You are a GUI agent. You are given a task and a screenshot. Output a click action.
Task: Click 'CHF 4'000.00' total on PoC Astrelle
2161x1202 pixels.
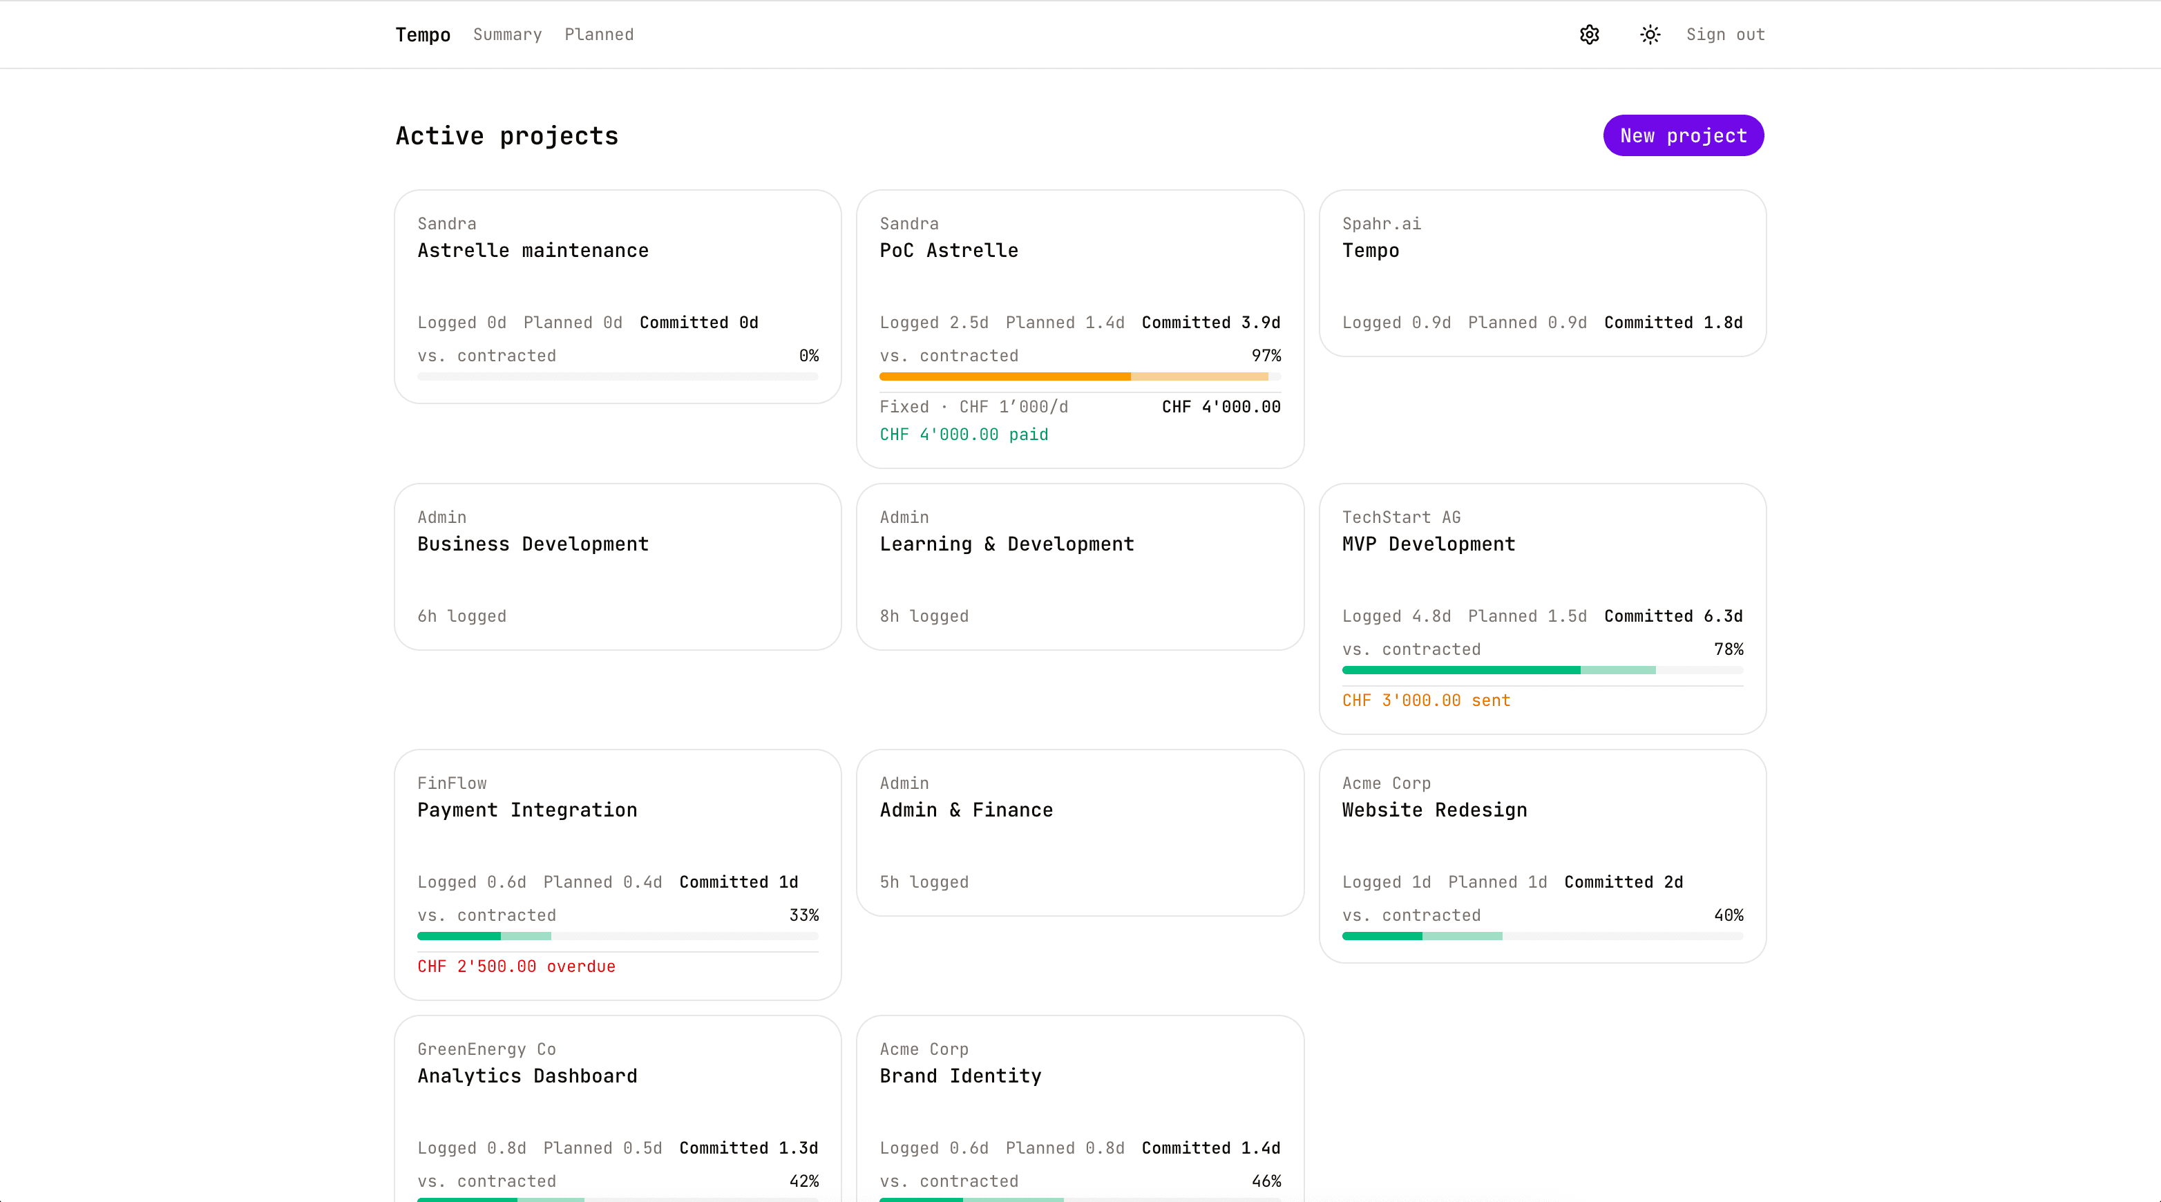tap(1221, 407)
